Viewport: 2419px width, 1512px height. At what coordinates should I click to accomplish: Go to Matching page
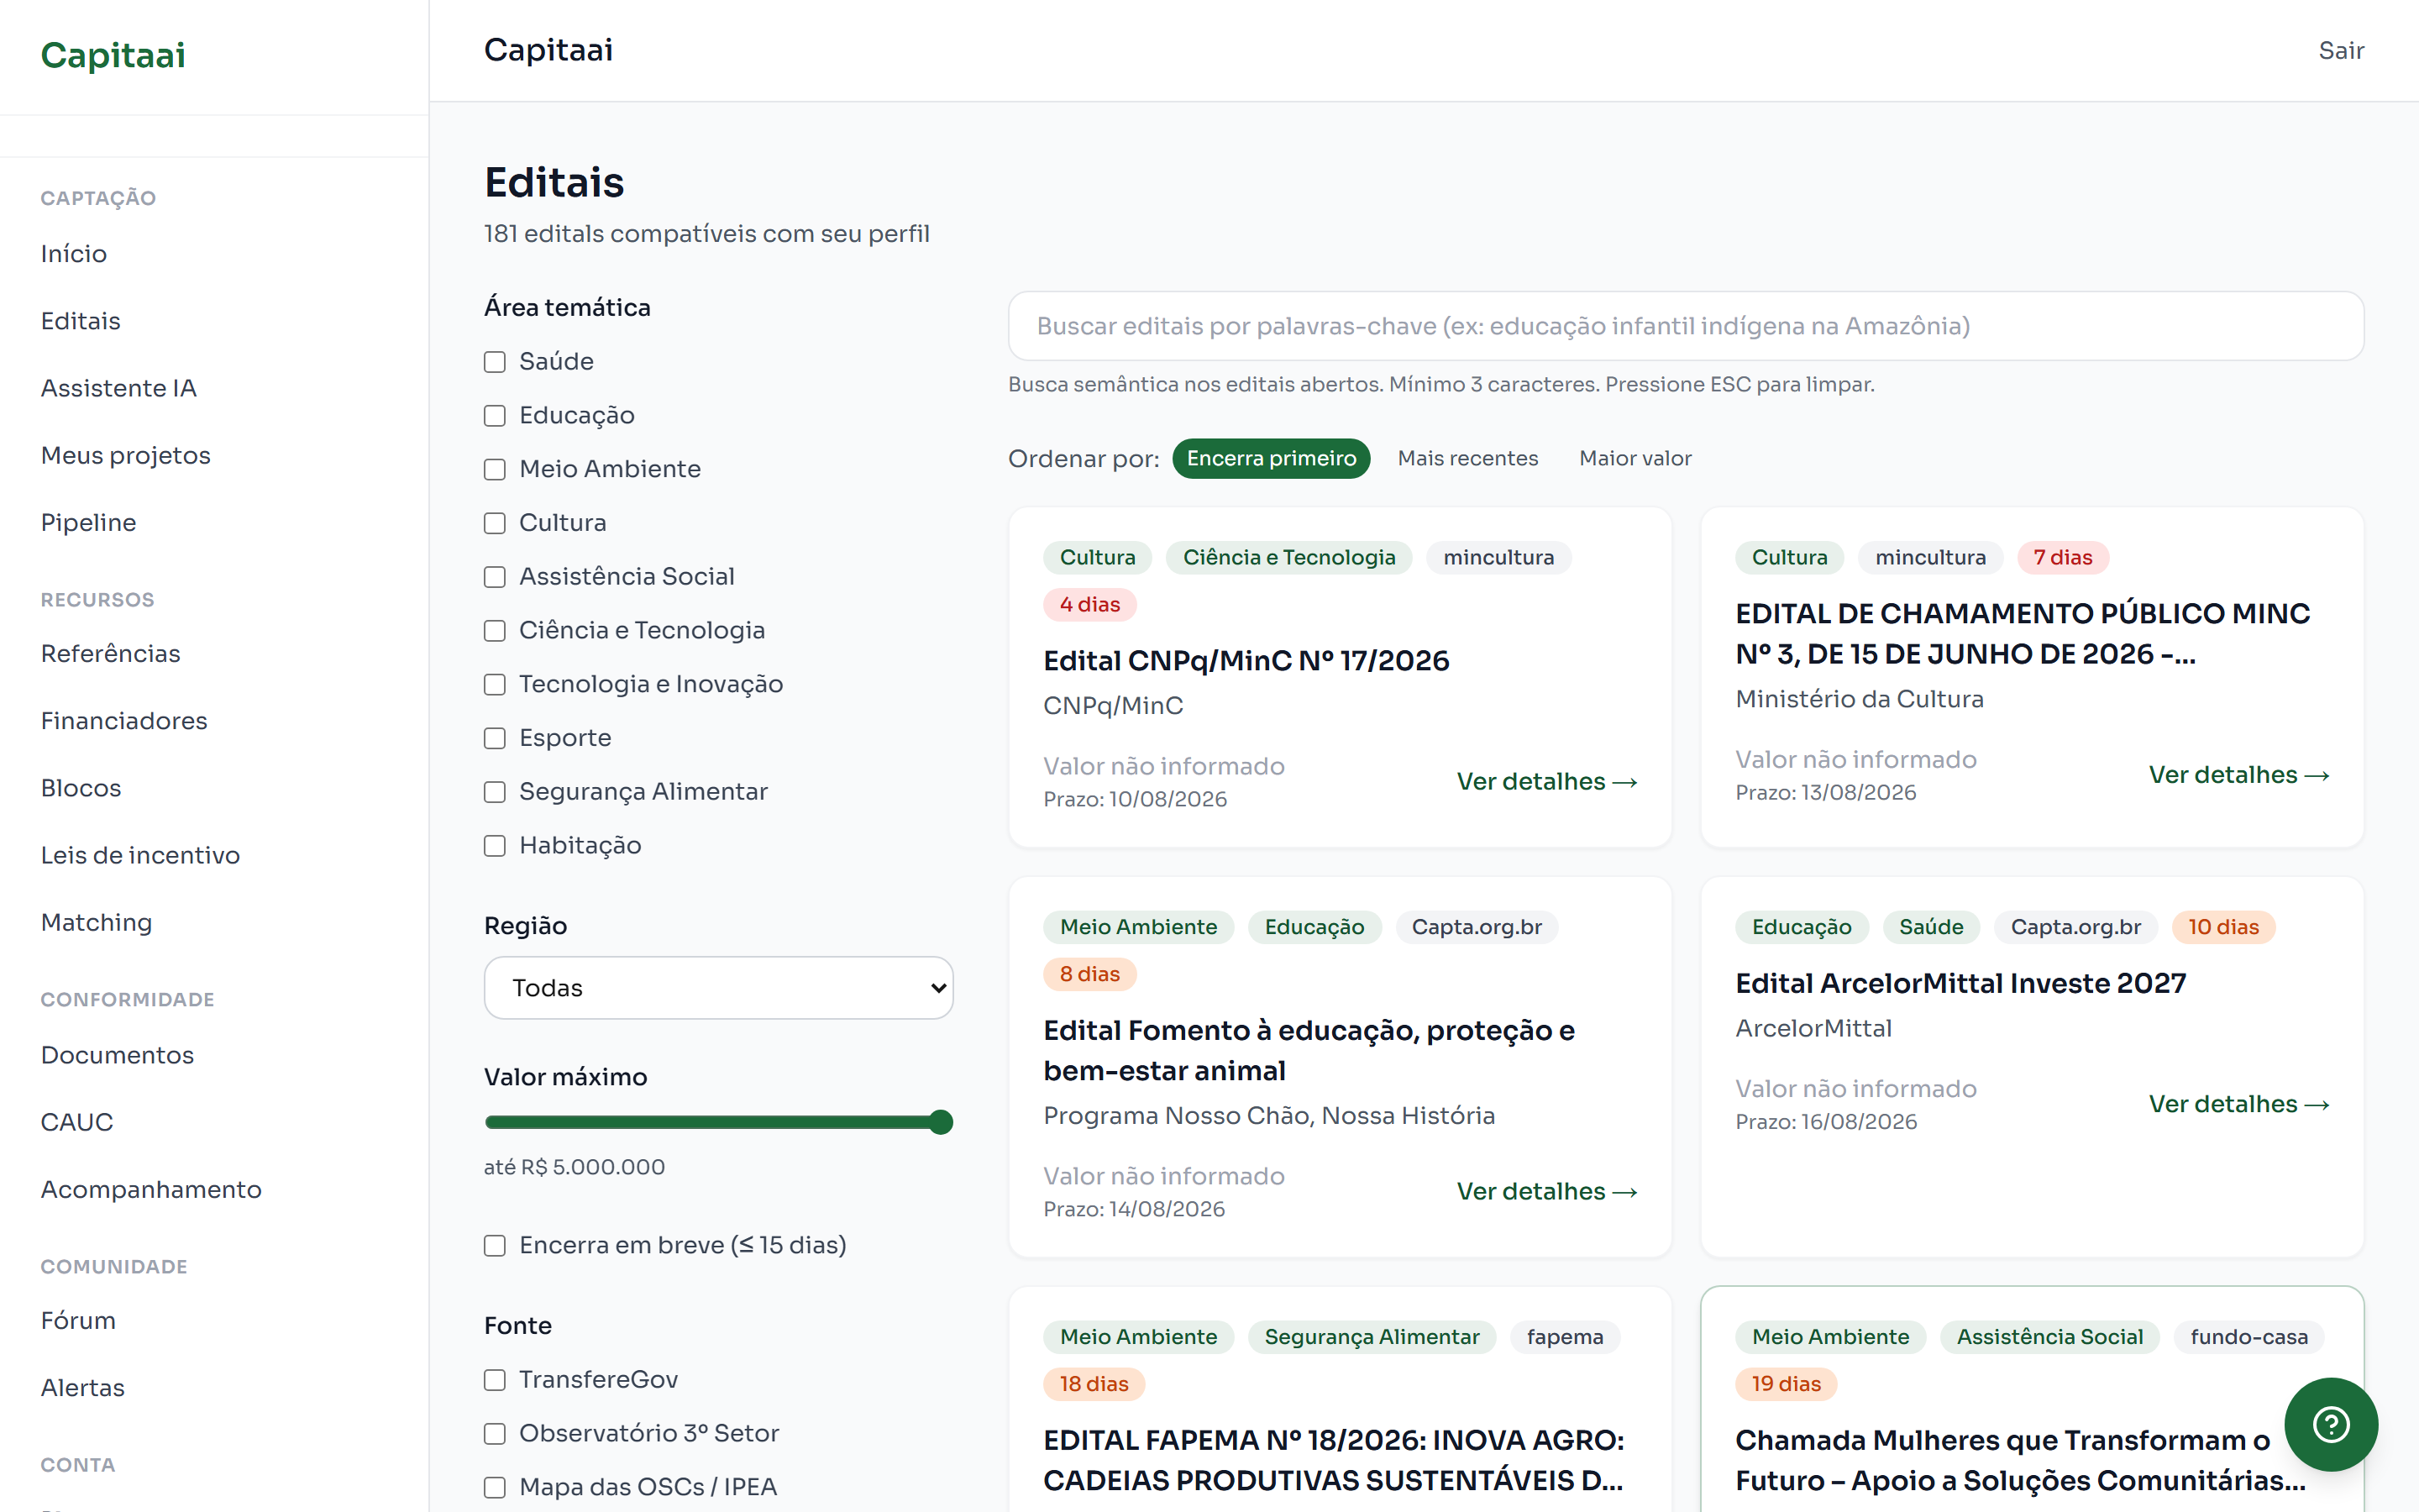click(97, 922)
